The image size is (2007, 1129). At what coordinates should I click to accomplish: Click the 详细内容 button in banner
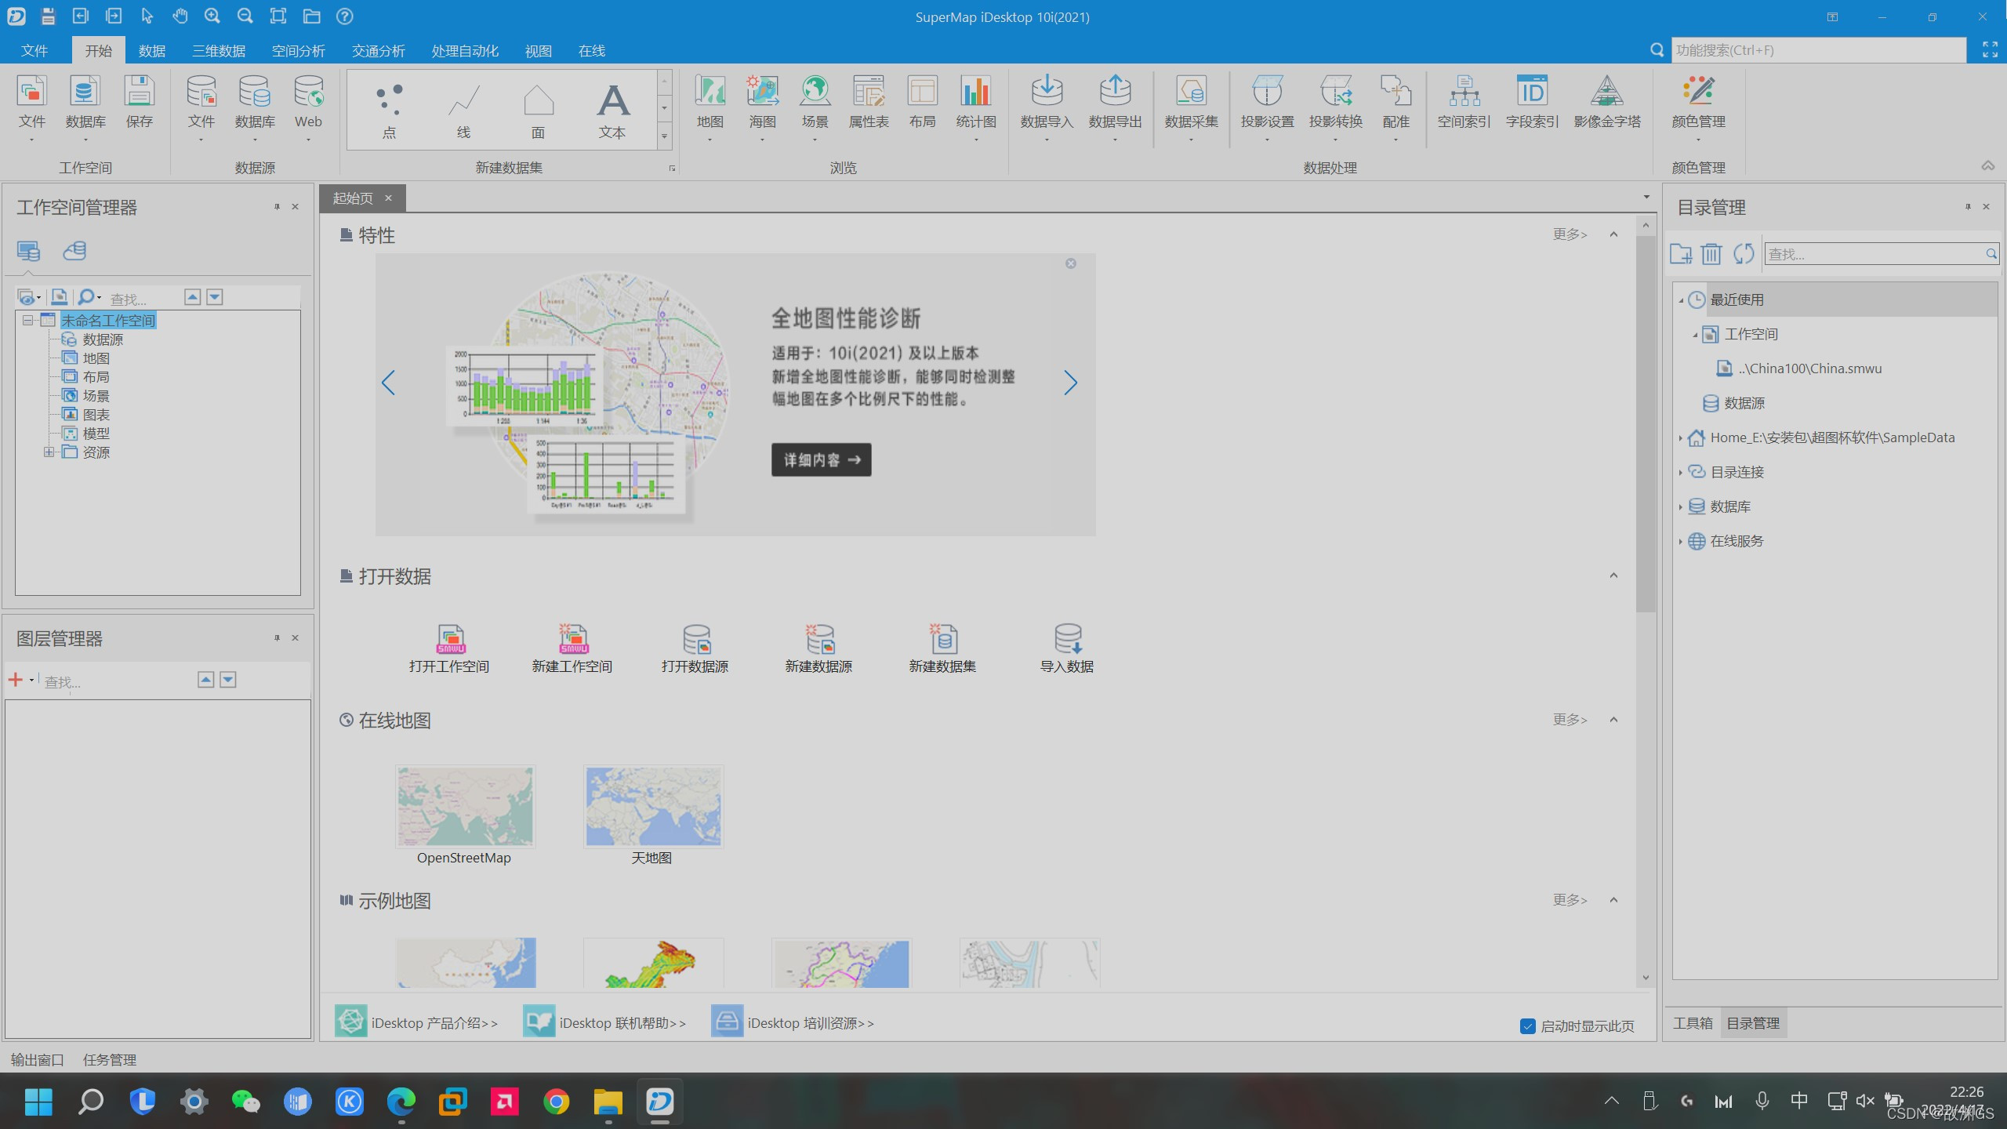[x=821, y=460]
